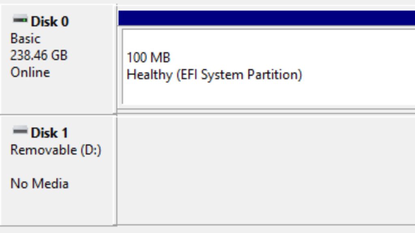Click the "No Media" status text
Screen dimensions: 415x233
pyautogui.click(x=39, y=184)
